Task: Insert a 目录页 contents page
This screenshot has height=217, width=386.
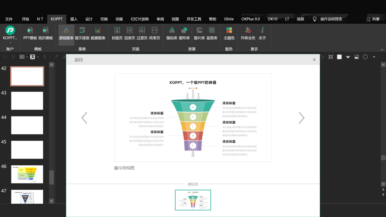Action: (129, 34)
